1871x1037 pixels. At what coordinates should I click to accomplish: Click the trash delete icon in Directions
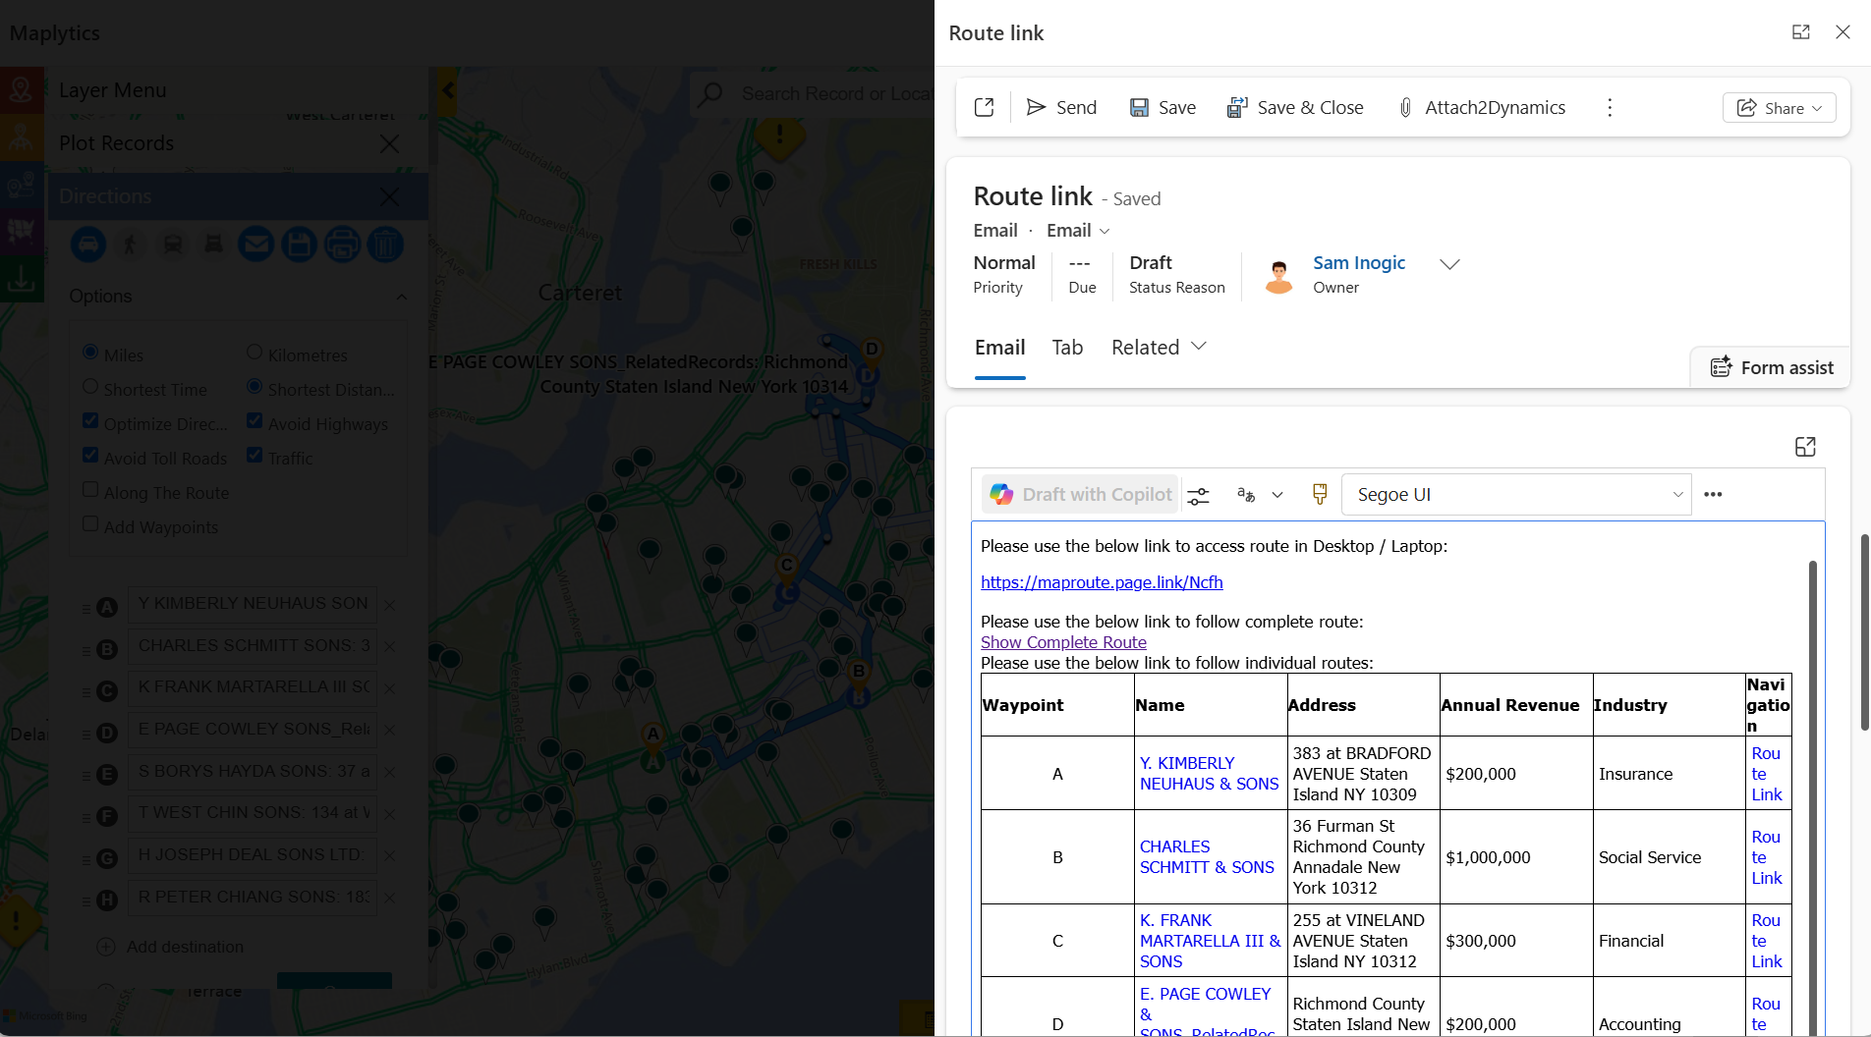coord(385,245)
